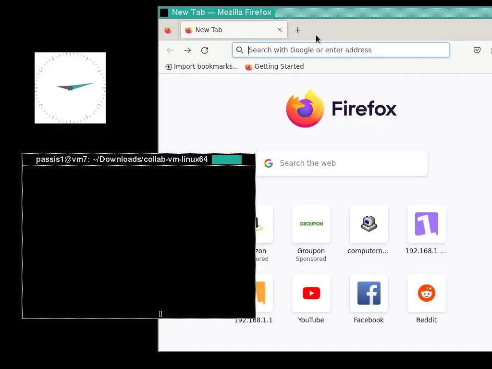Open Getting Started bookmark
The image size is (492, 369).
coord(274,66)
